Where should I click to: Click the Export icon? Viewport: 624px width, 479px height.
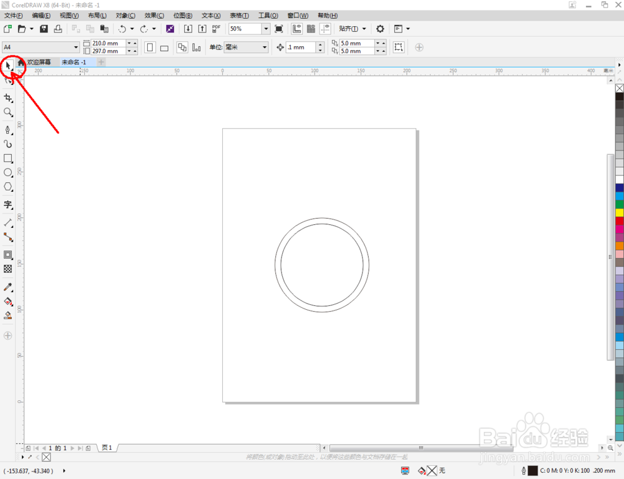coord(202,29)
